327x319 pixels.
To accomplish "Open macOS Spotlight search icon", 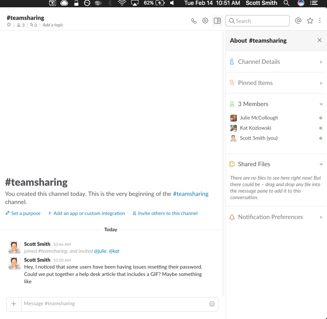I will [x=286, y=3].
